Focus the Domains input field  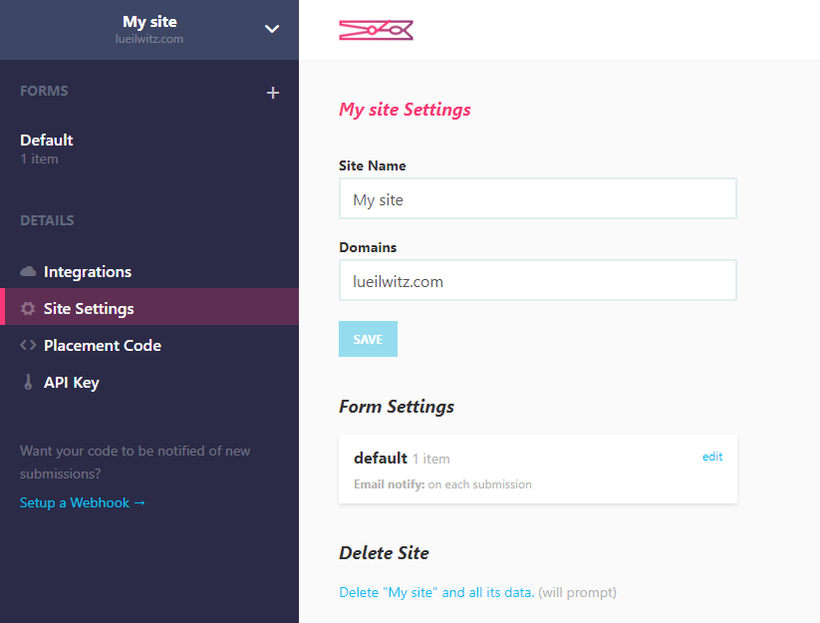[538, 280]
